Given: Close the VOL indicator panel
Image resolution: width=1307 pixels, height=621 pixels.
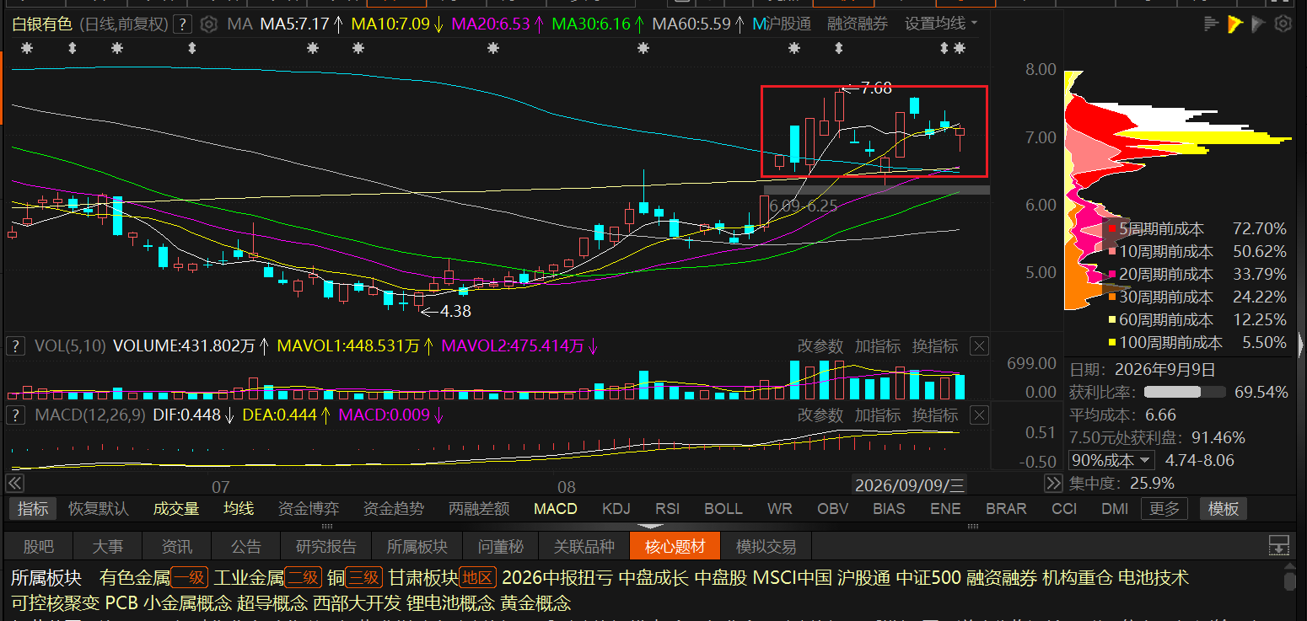Looking at the screenshot, I should pyautogui.click(x=979, y=346).
